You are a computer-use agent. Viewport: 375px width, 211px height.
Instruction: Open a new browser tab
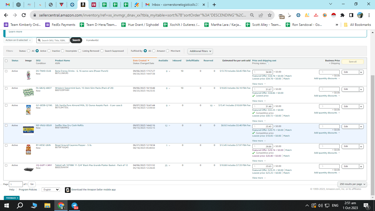(x=214, y=5)
